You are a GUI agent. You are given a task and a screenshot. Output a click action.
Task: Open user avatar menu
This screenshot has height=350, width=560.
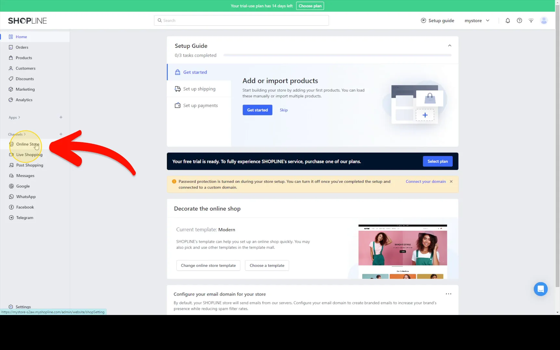(544, 20)
